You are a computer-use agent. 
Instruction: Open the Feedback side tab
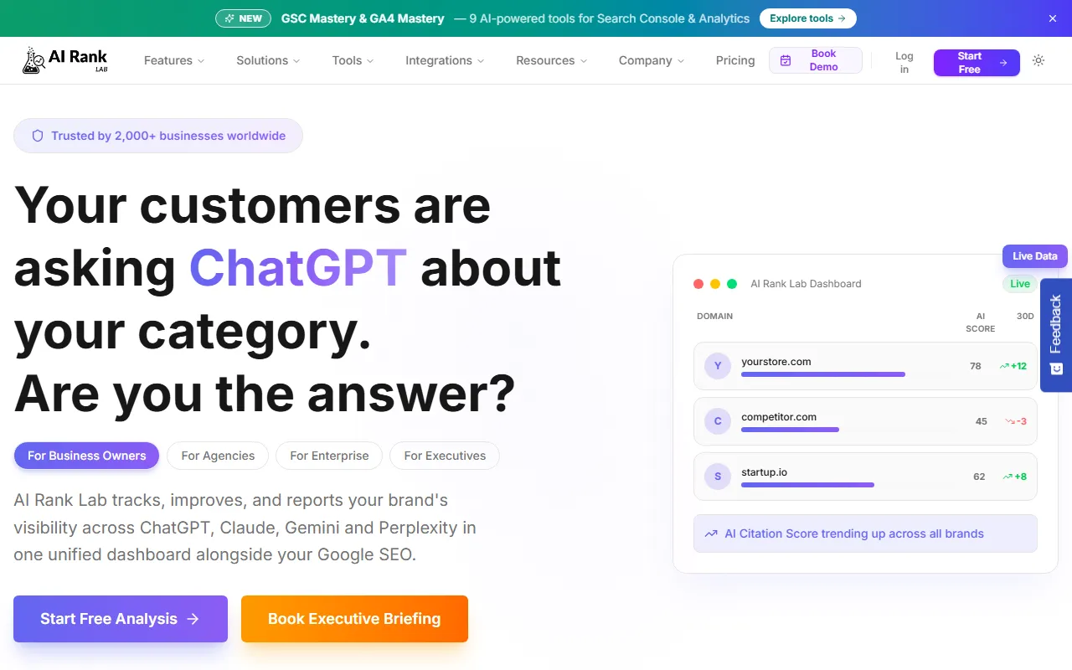pos(1056,335)
